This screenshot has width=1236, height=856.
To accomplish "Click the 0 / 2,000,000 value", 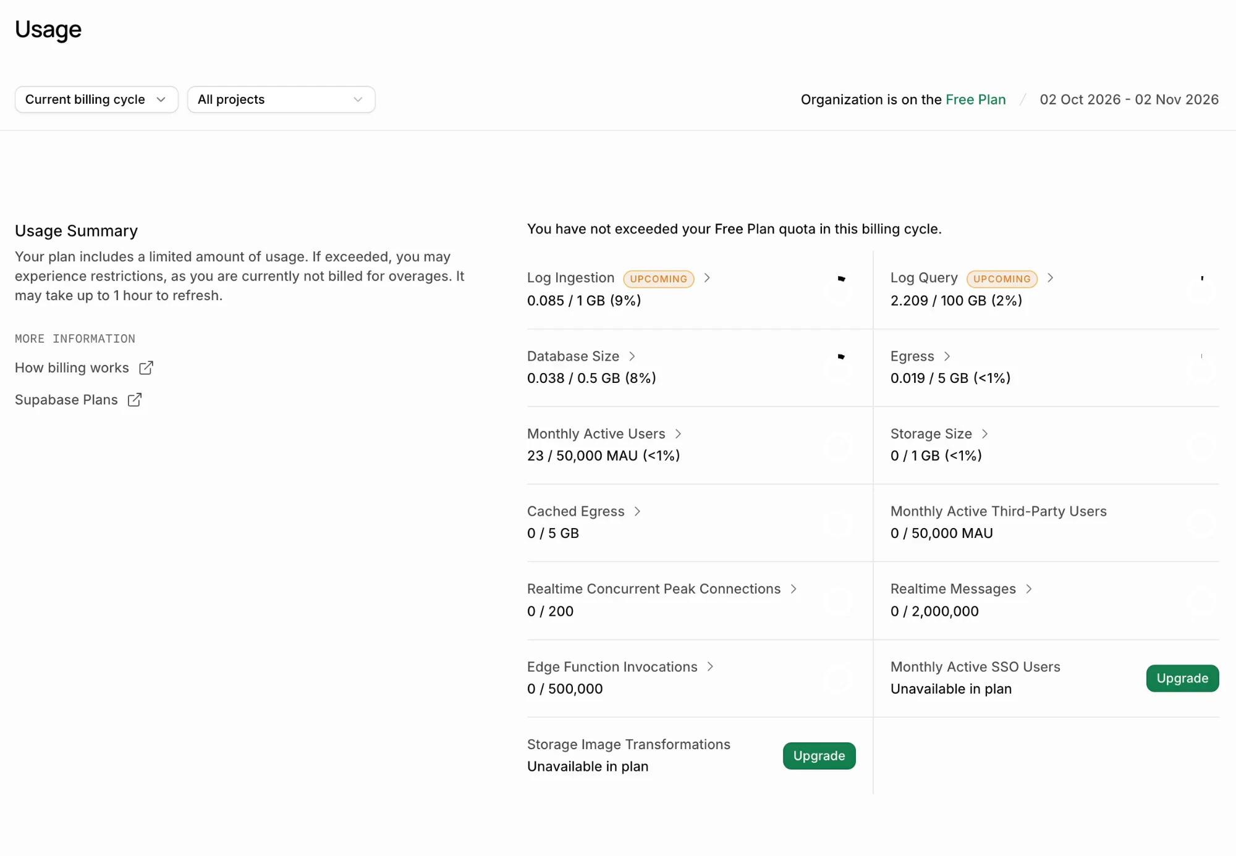I will (x=934, y=611).
